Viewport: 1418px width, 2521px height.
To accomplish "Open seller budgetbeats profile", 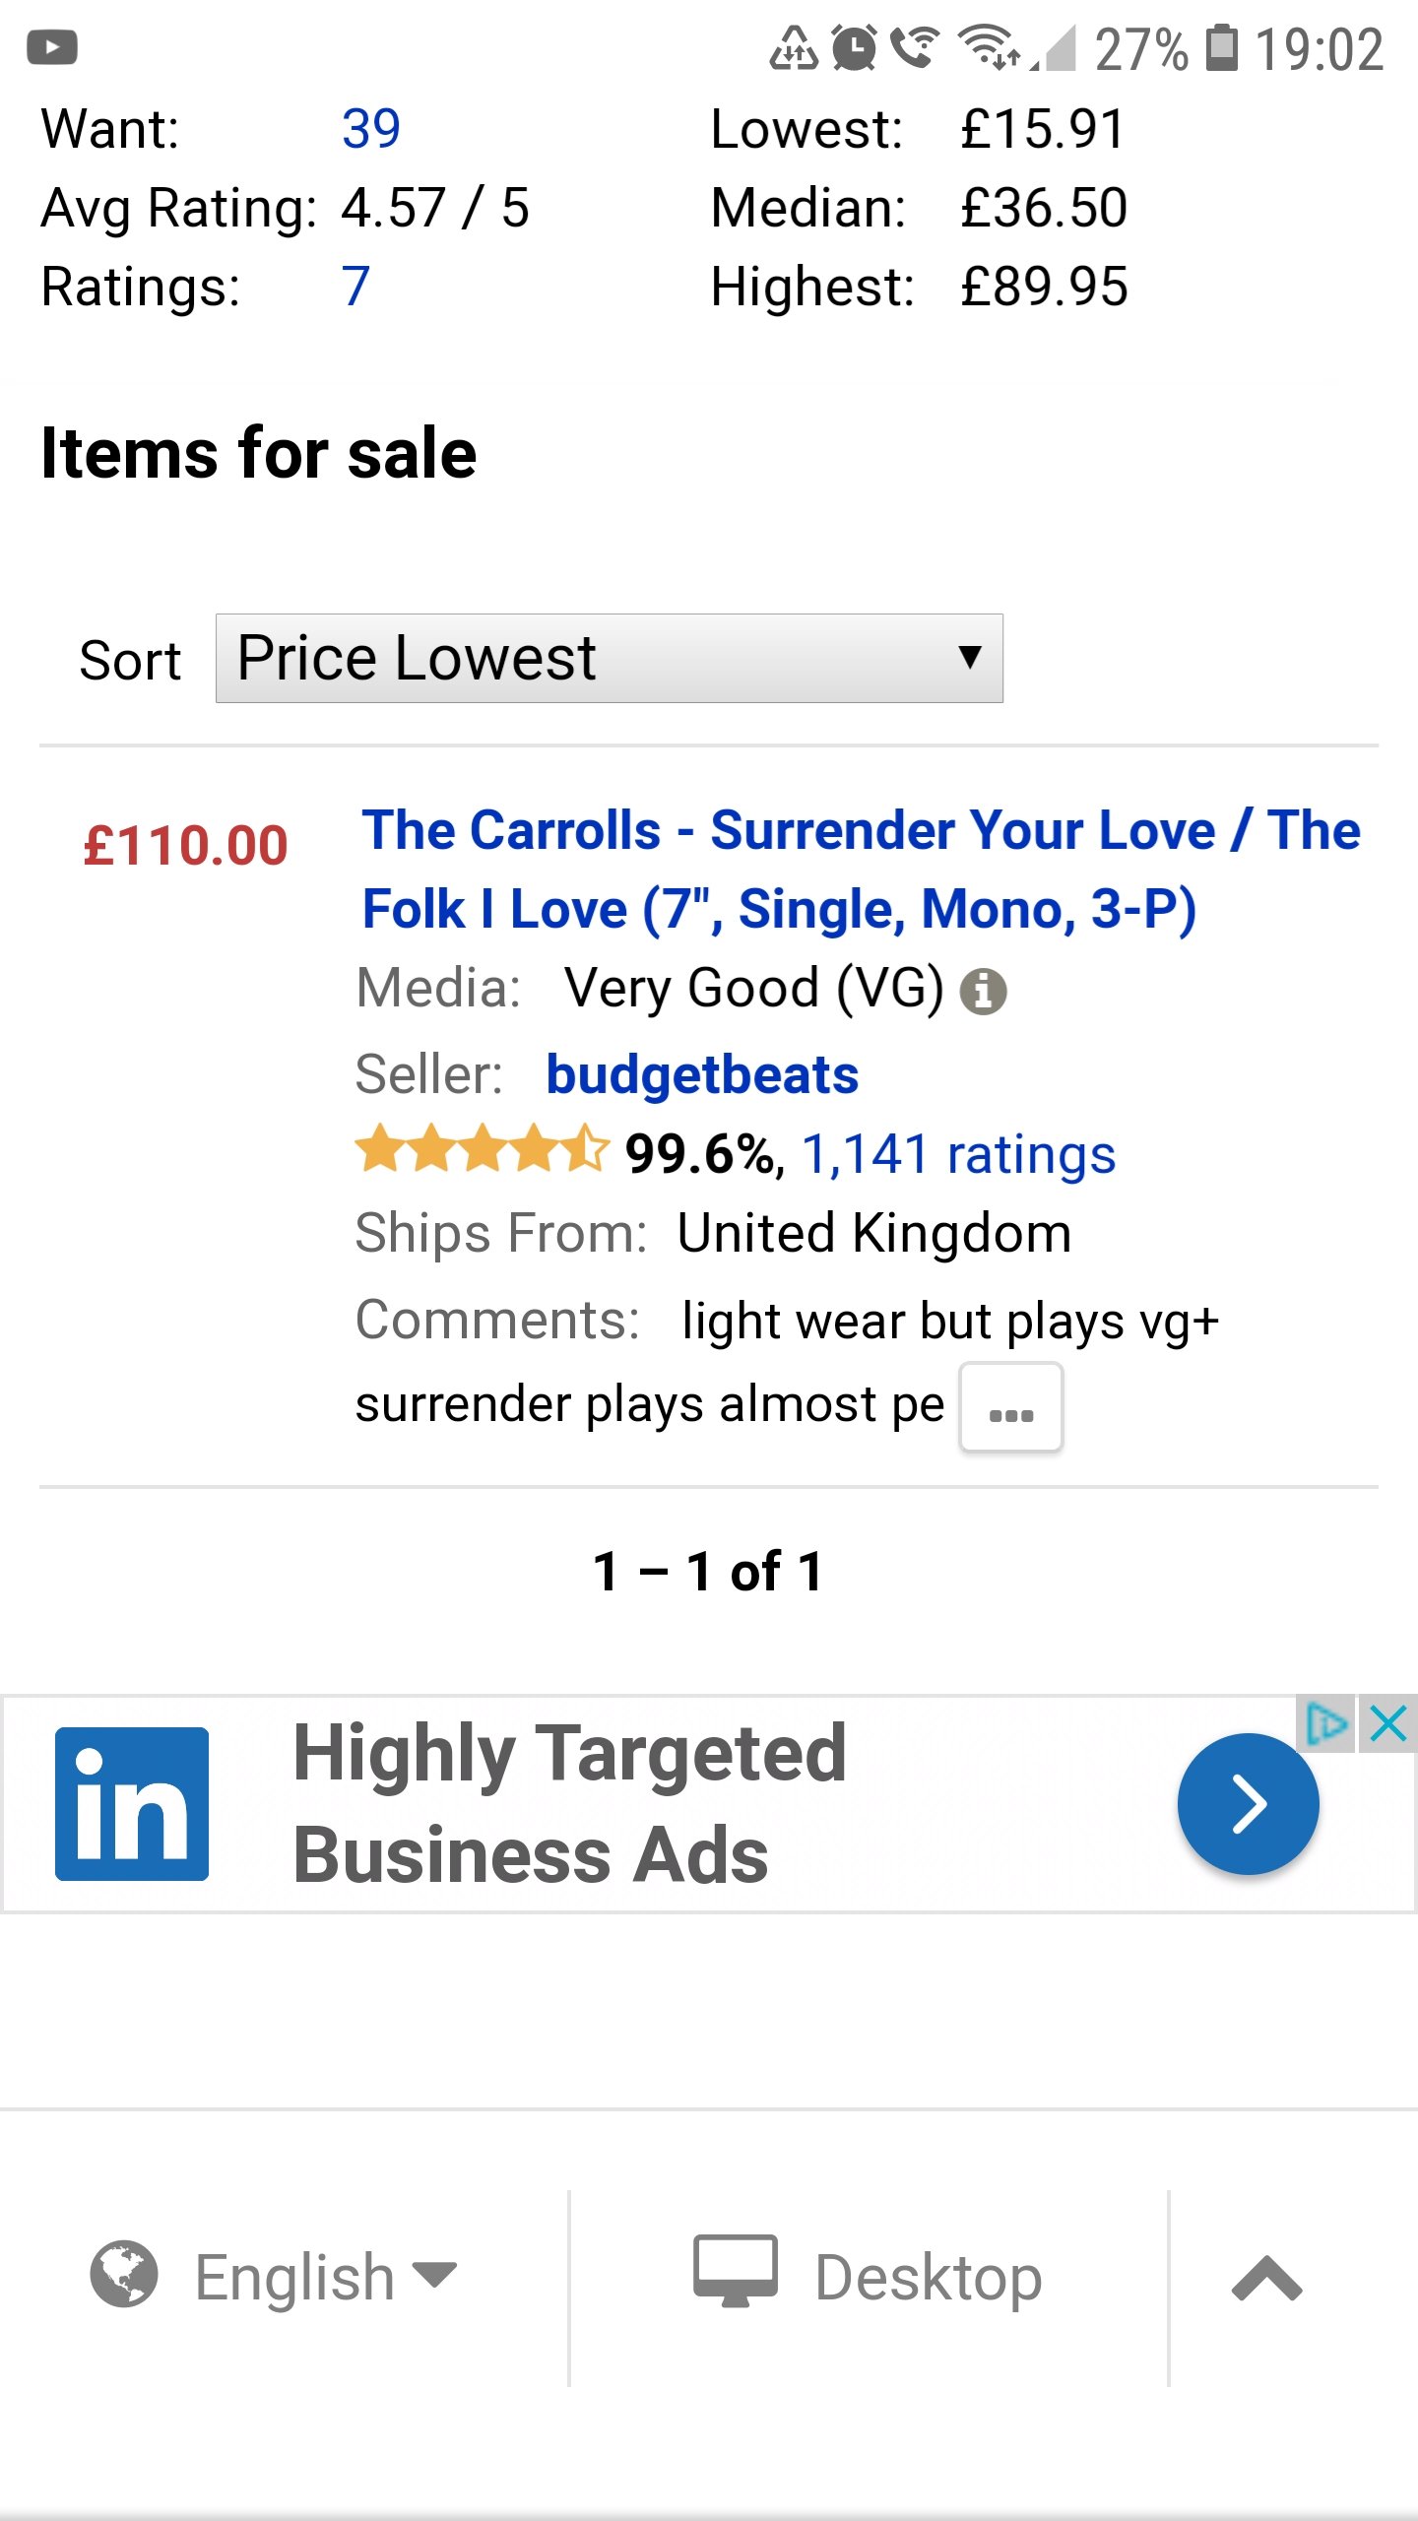I will click(702, 1074).
